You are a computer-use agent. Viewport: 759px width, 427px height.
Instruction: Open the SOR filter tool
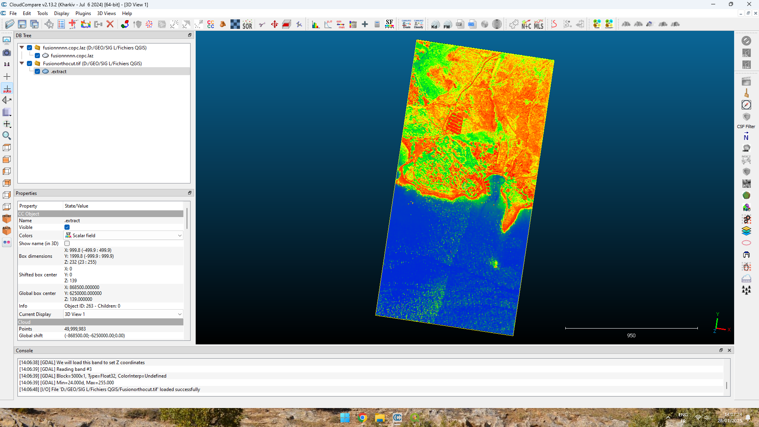click(x=247, y=25)
